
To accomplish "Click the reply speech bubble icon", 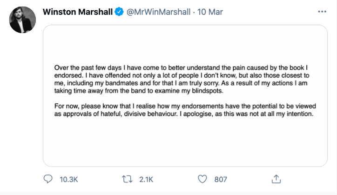I will pos(48,179).
